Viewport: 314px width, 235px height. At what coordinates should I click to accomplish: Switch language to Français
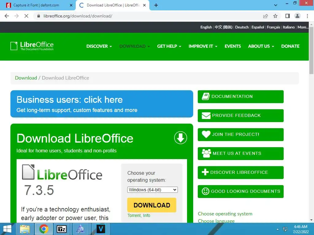[x=273, y=27]
